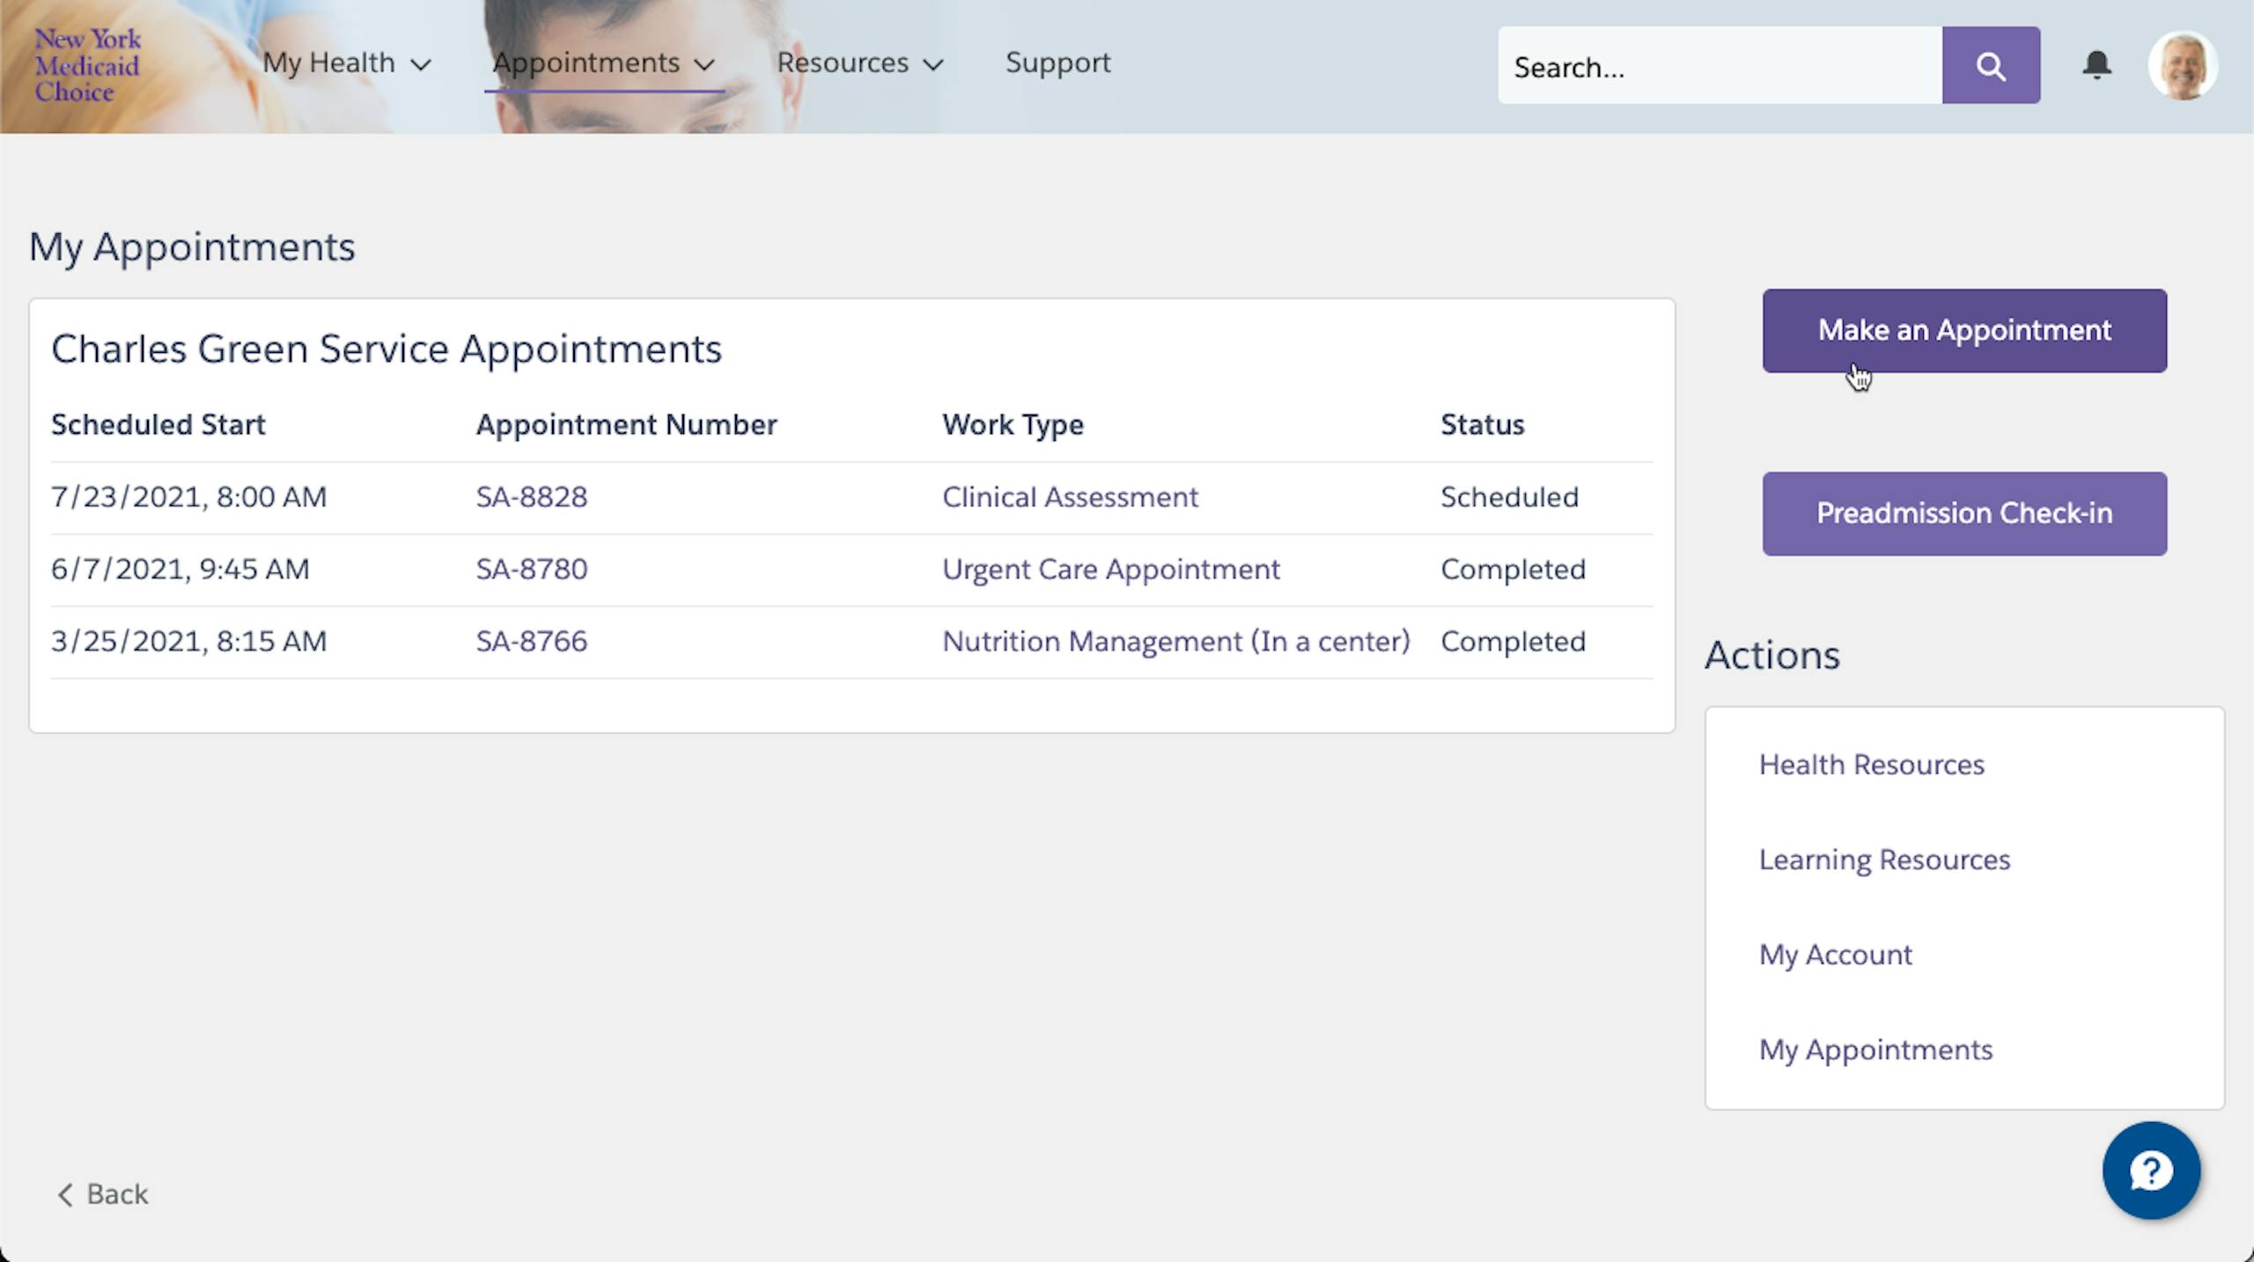Open the notifications bell
The image size is (2254, 1262).
pyautogui.click(x=2096, y=65)
